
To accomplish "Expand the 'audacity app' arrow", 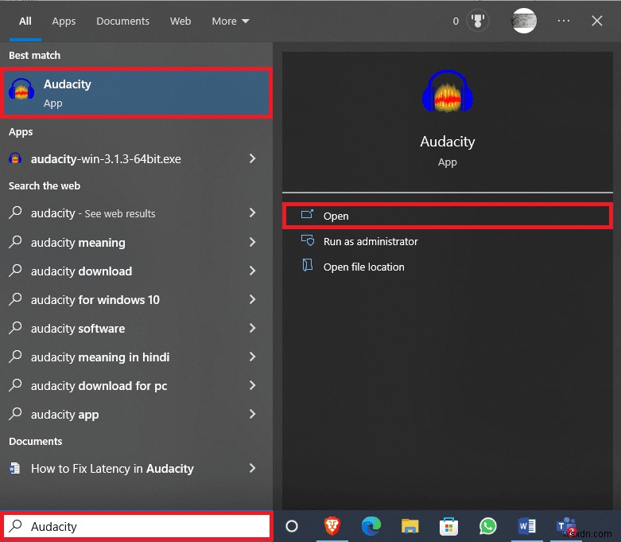I will coord(252,414).
